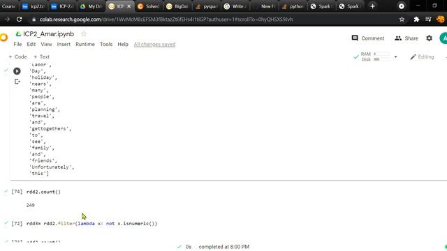
Task: Expand the RAM Disk runtime dropdown
Action: (x=396, y=57)
